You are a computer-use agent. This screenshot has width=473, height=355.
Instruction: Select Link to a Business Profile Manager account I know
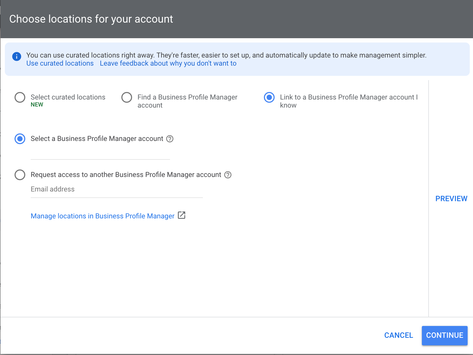[x=269, y=97]
